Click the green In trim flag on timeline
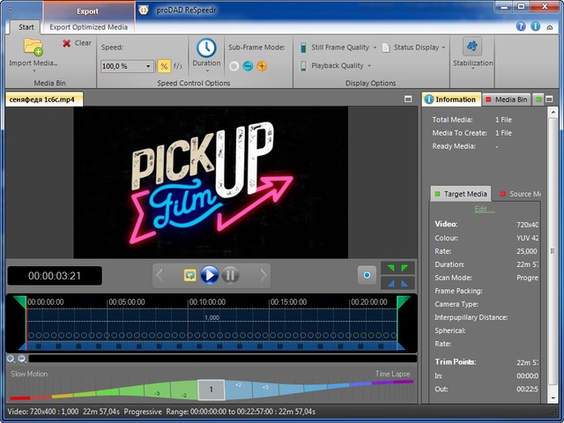Viewport: 564px width, 423px height. pos(20,301)
